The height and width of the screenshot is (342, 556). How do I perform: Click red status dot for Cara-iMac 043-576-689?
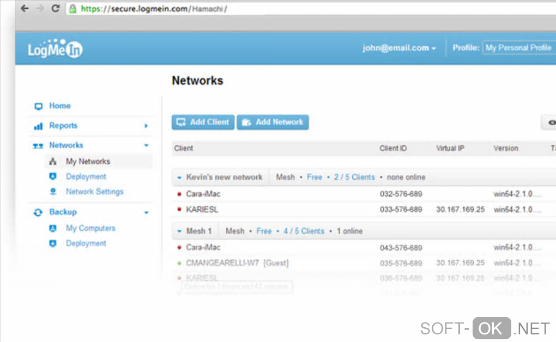(179, 247)
